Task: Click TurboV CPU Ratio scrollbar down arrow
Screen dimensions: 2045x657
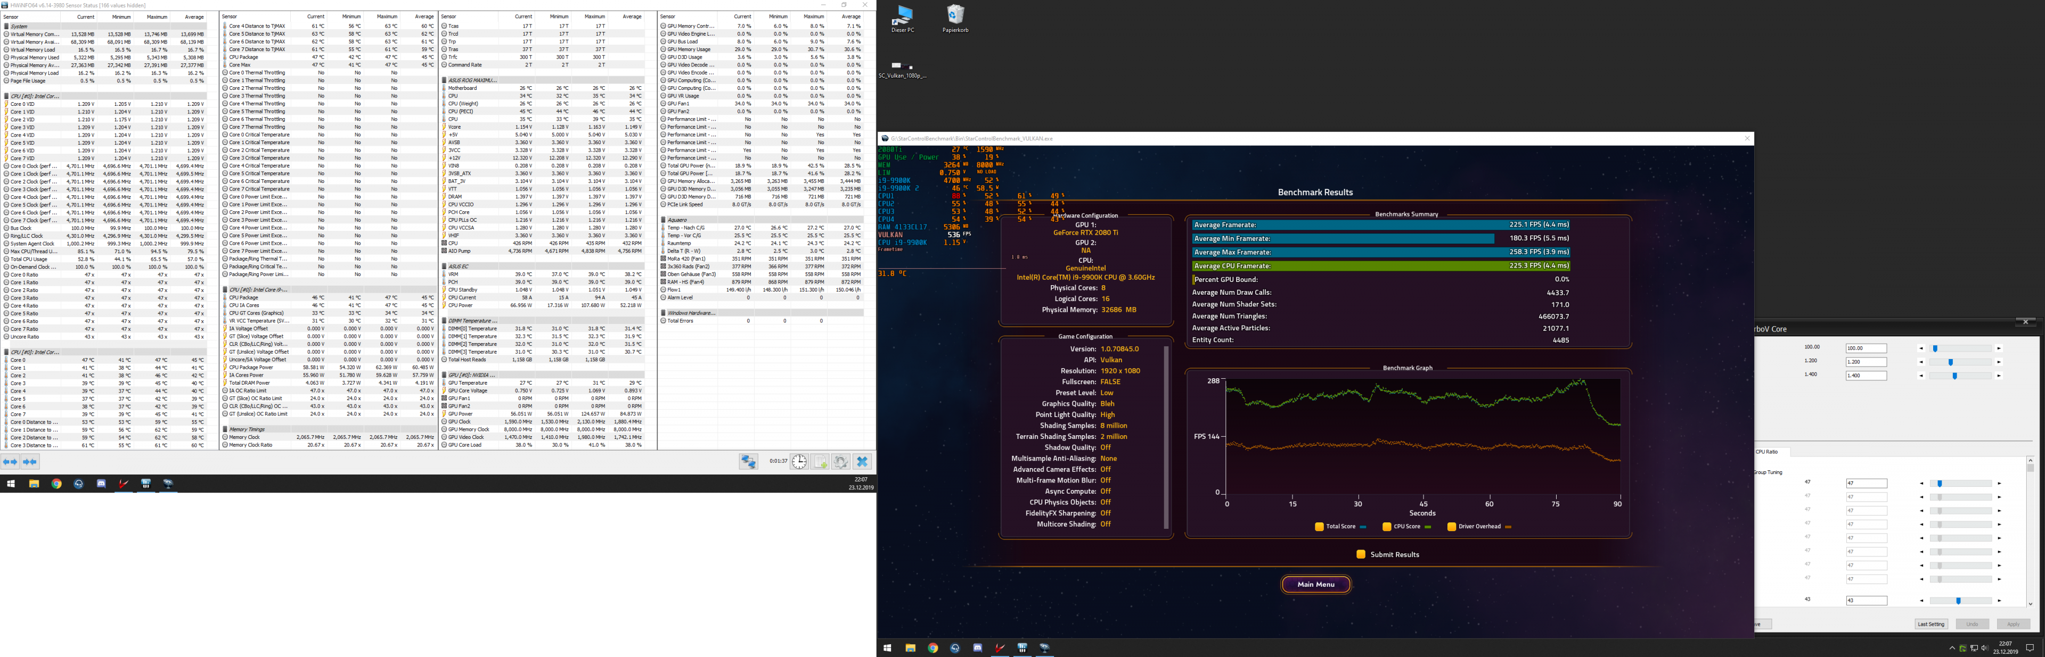Action: pos(2031,604)
